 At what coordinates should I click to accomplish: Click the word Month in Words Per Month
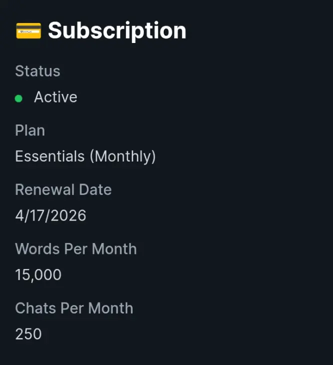pyautogui.click(x=114, y=249)
